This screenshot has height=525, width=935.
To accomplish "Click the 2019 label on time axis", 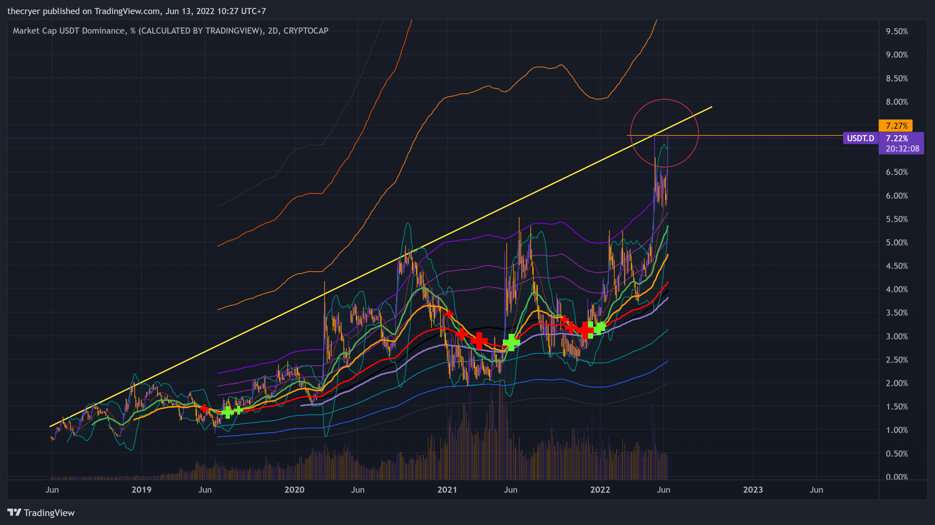I will [141, 489].
